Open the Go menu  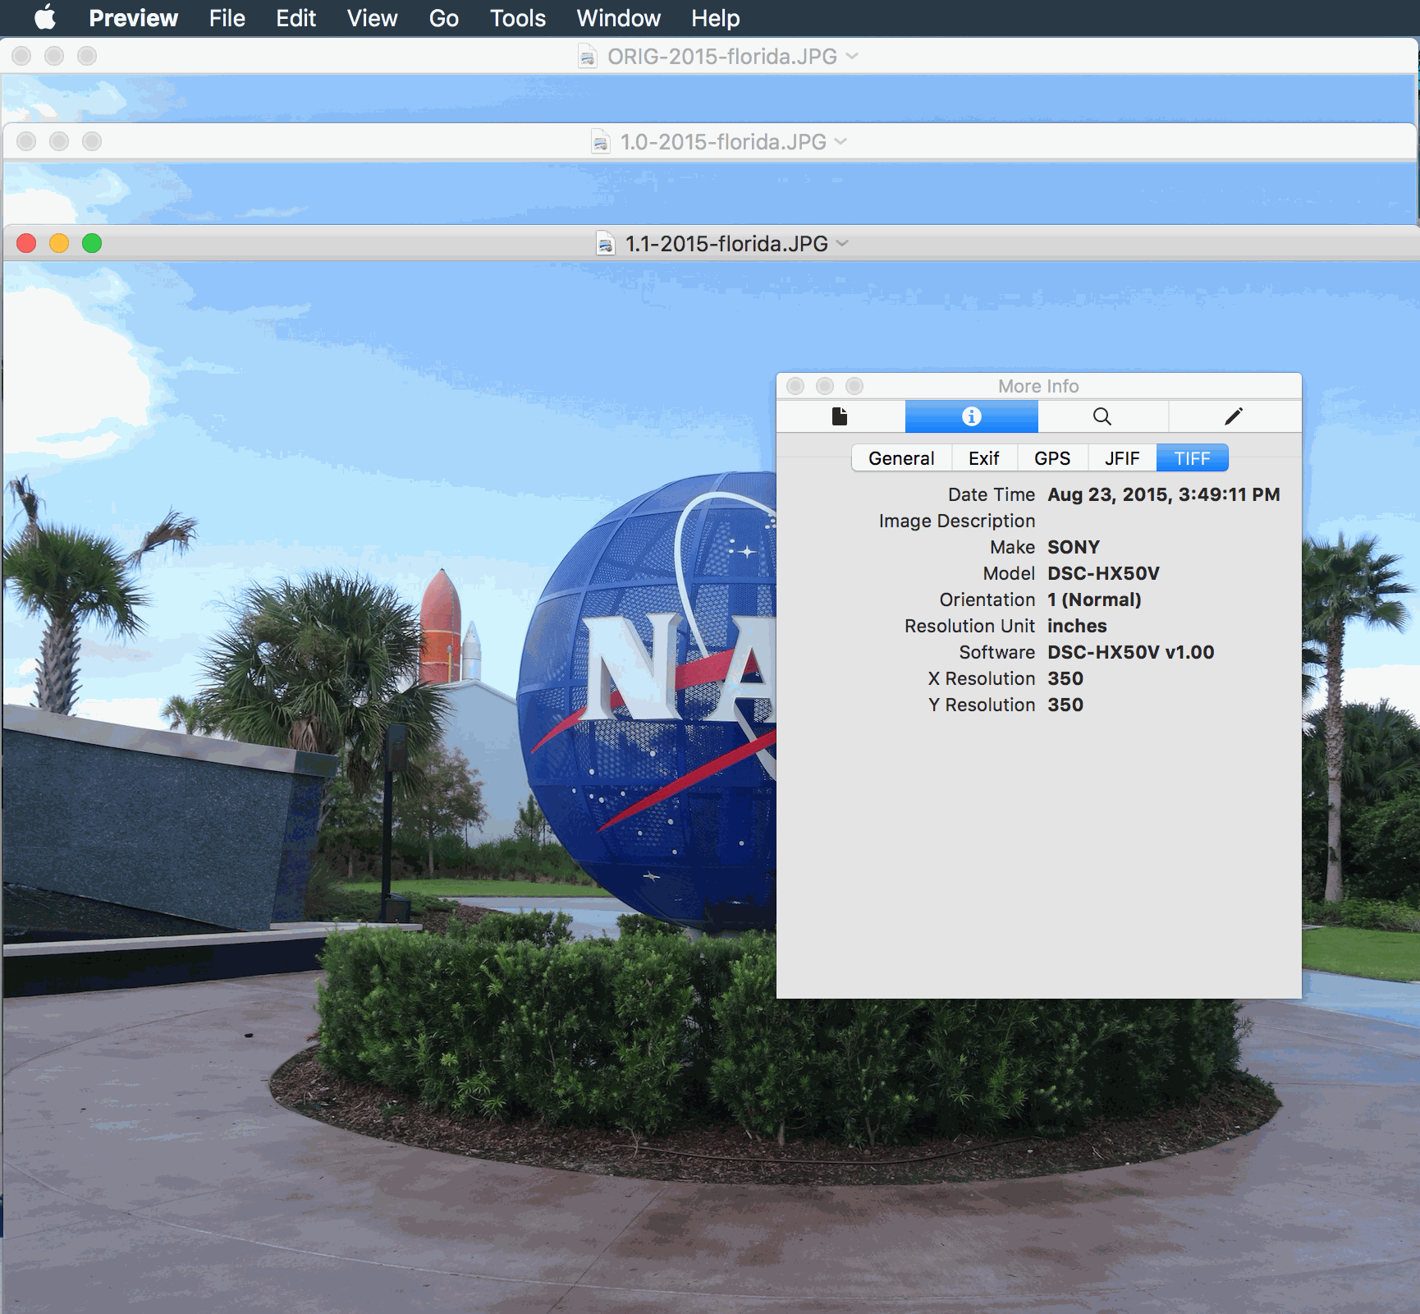[x=443, y=18]
